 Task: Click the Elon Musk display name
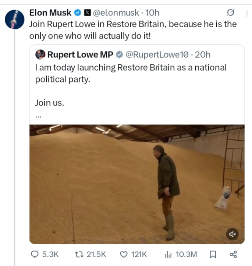50,13
